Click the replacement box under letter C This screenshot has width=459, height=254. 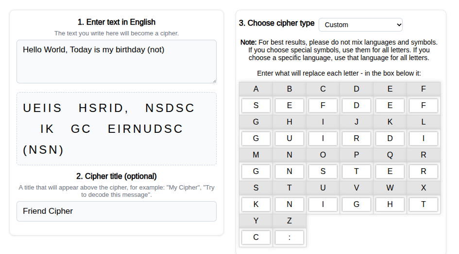[x=323, y=106]
